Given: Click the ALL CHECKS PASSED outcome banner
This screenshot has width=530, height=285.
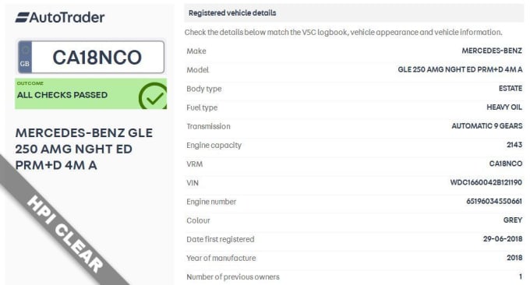Looking at the screenshot, I should click(90, 94).
